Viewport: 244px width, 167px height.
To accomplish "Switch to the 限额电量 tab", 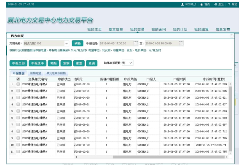I will [x=35, y=73].
